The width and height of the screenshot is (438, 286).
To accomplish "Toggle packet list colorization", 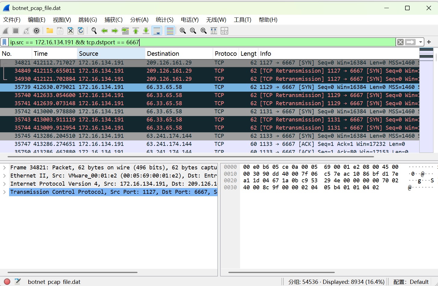I will pyautogui.click(x=170, y=31).
